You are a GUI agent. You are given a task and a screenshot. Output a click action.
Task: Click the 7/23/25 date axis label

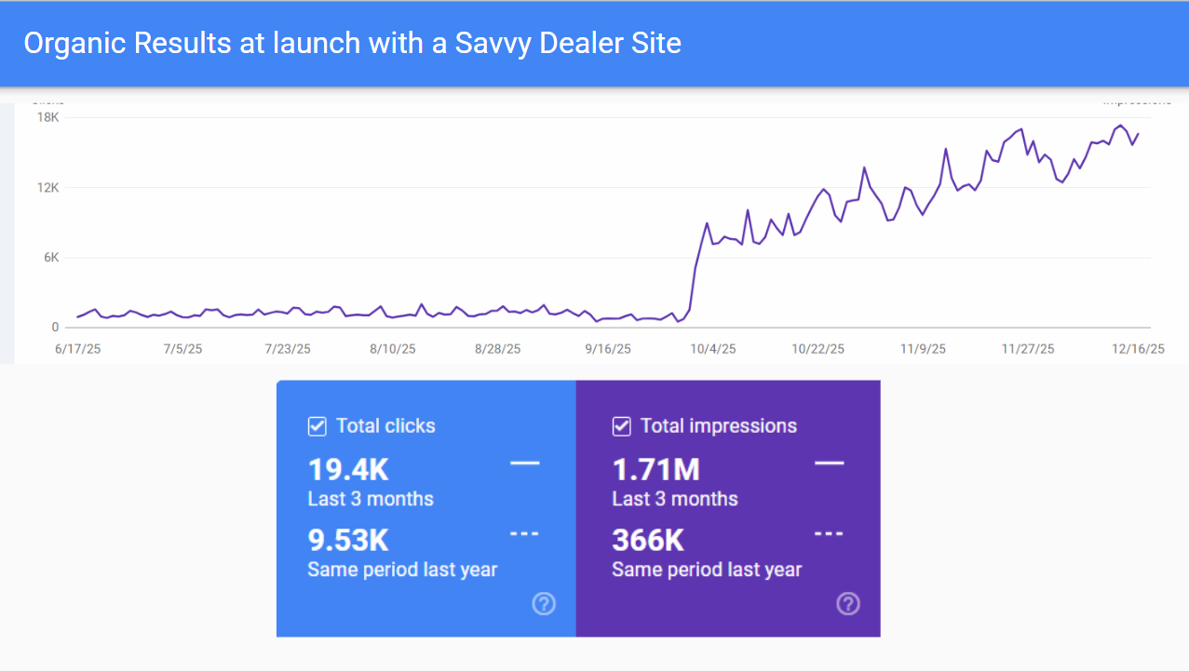(x=287, y=349)
